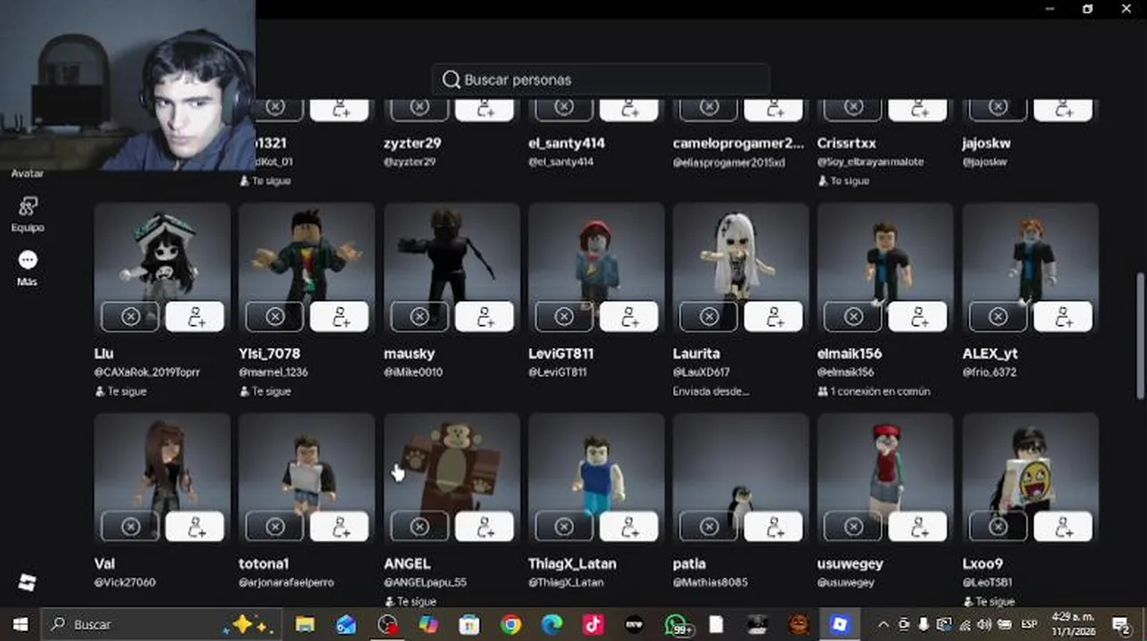
Task: Decline the request from Llu
Action: pos(130,316)
